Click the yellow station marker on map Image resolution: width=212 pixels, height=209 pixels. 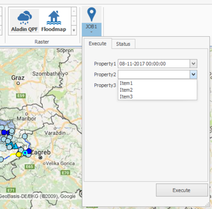click(19, 154)
